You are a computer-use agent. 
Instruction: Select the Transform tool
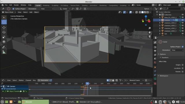point(4,42)
